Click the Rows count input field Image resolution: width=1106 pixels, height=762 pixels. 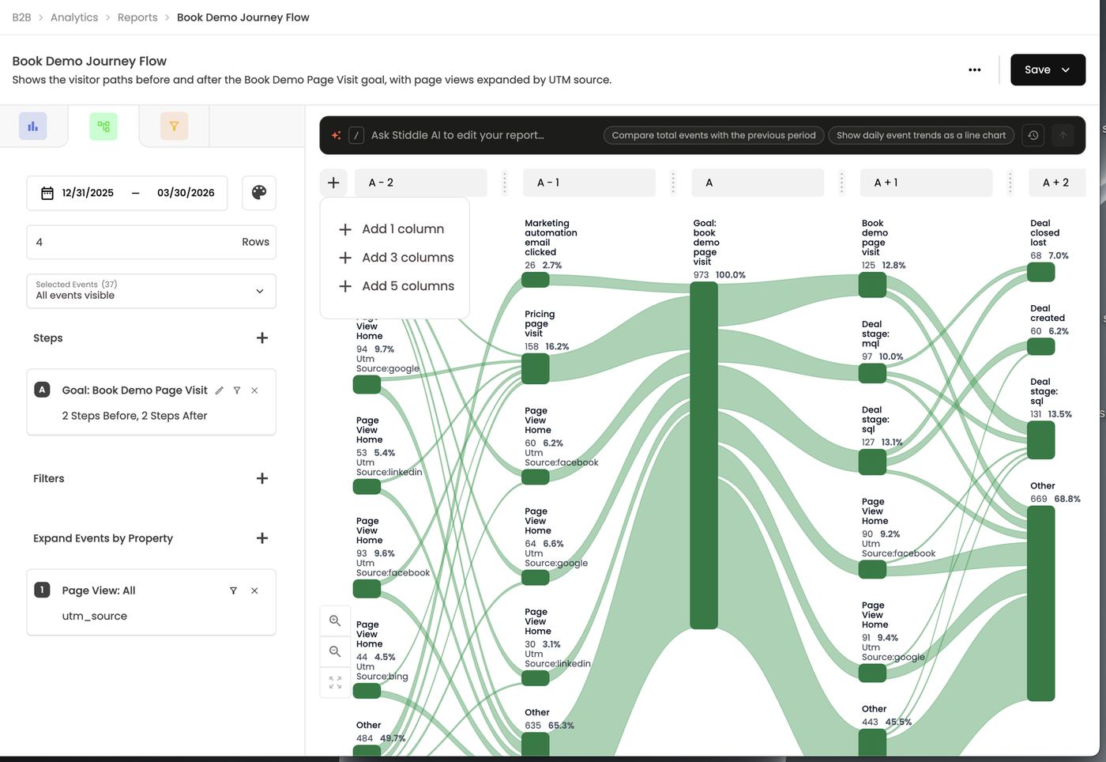[151, 242]
